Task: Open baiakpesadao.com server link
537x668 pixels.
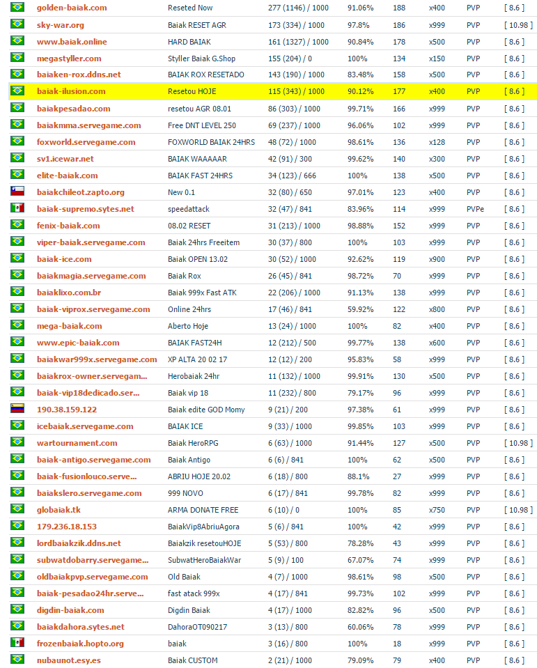Action: coord(73,109)
